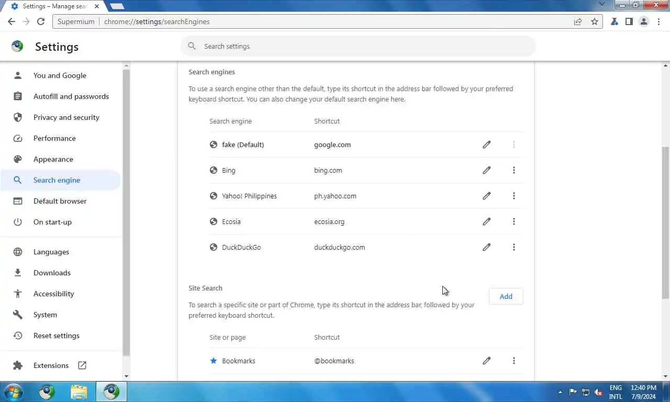Image resolution: width=670 pixels, height=402 pixels.
Task: Edit the fake (Default) search engine
Action: (487, 144)
